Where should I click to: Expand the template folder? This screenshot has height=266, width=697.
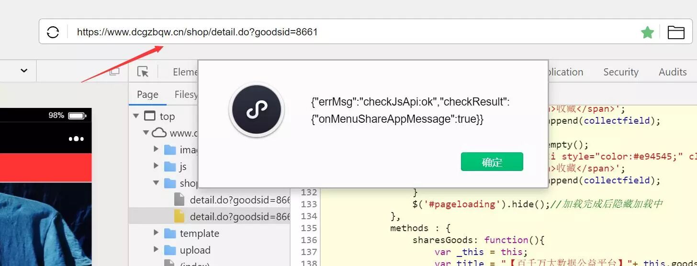pyautogui.click(x=156, y=233)
